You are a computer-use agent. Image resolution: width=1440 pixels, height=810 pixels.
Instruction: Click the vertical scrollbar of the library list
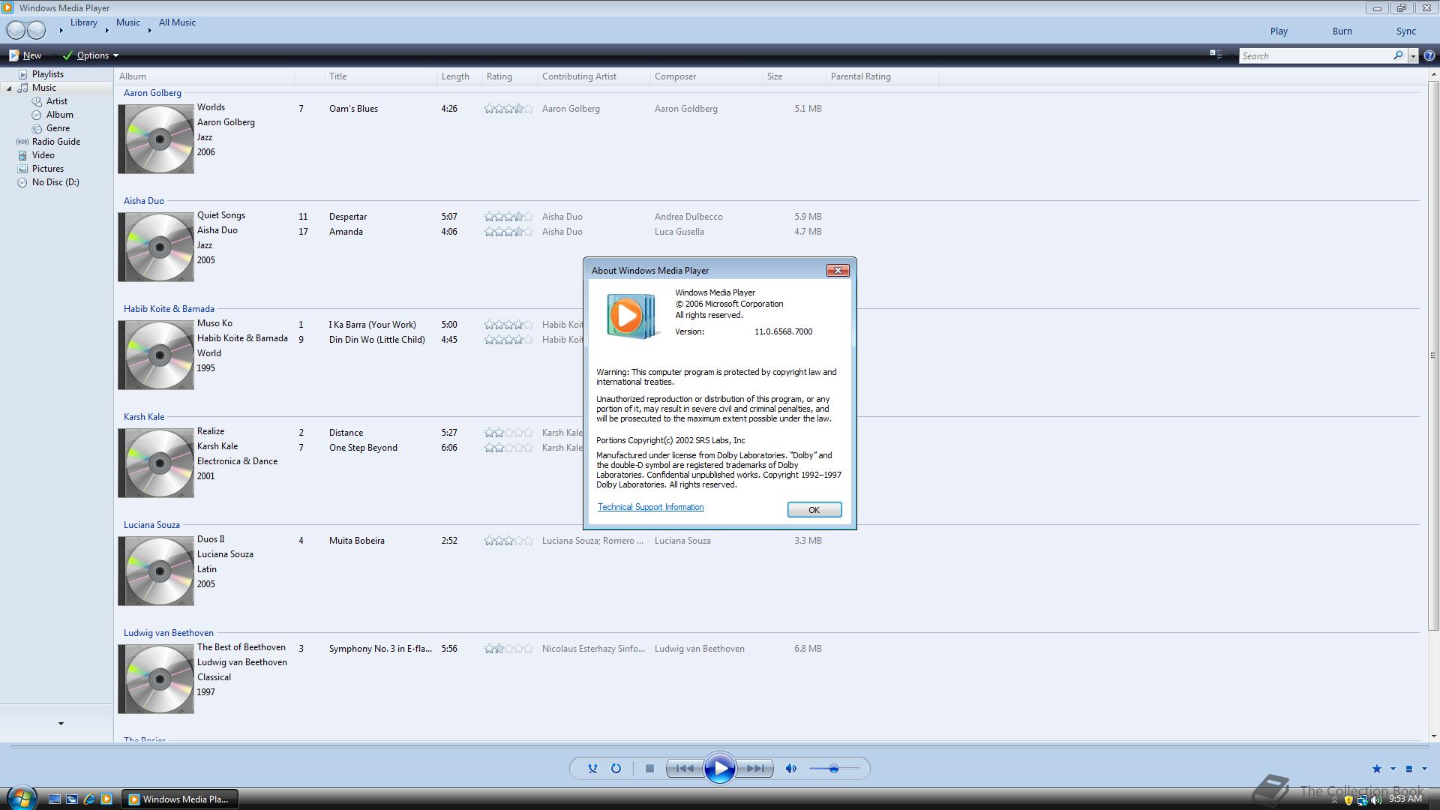coord(1433,355)
